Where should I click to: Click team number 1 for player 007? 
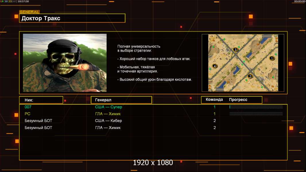(x=214, y=107)
